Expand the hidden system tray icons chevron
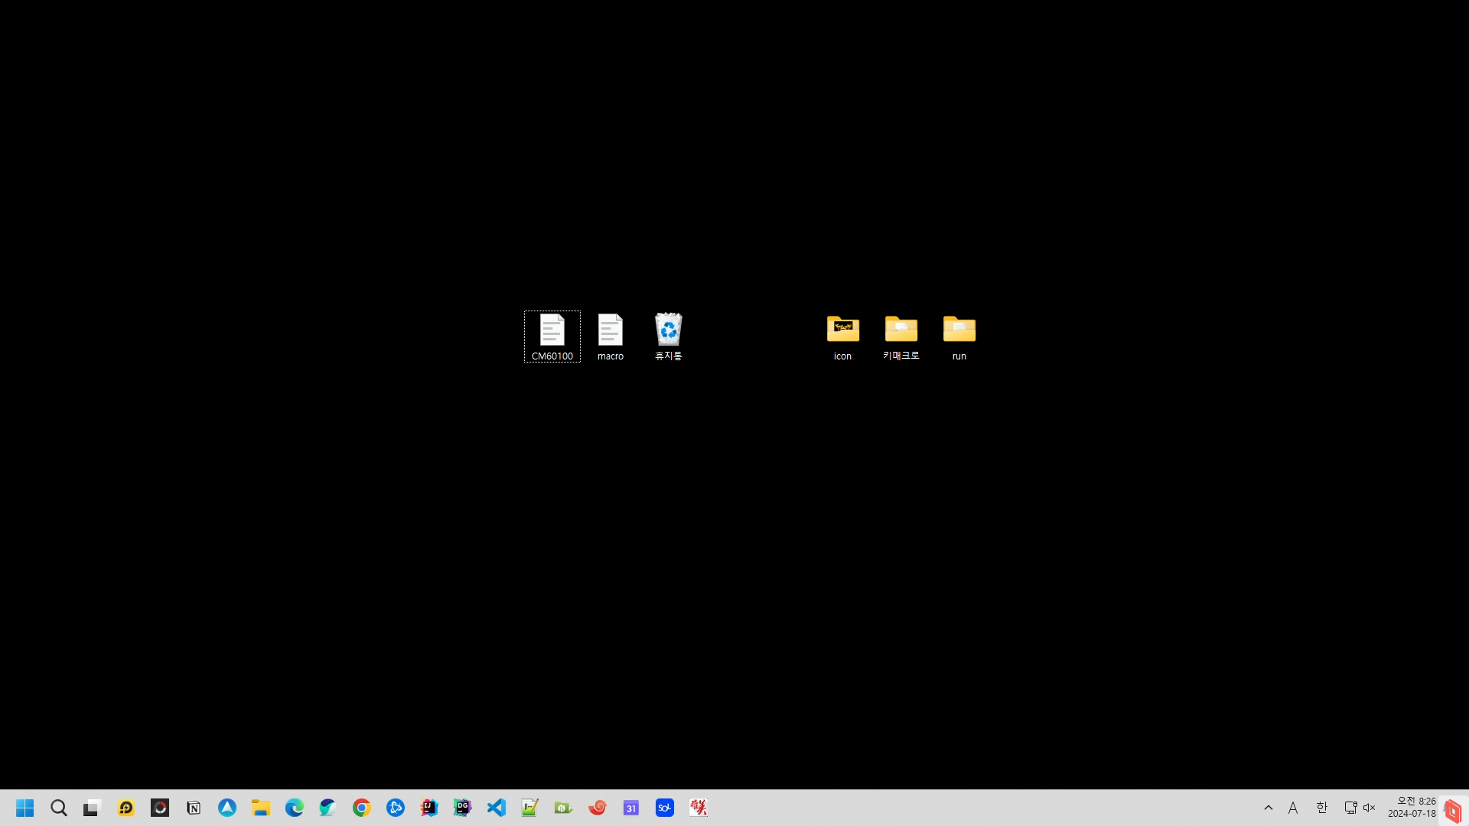Screen dimensions: 1469x826 [1269, 808]
